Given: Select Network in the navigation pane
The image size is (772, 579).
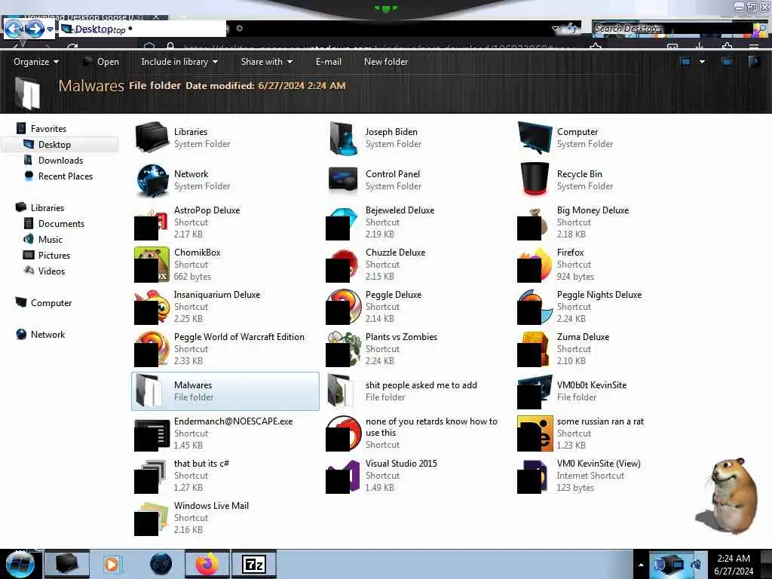Looking at the screenshot, I should coord(47,334).
